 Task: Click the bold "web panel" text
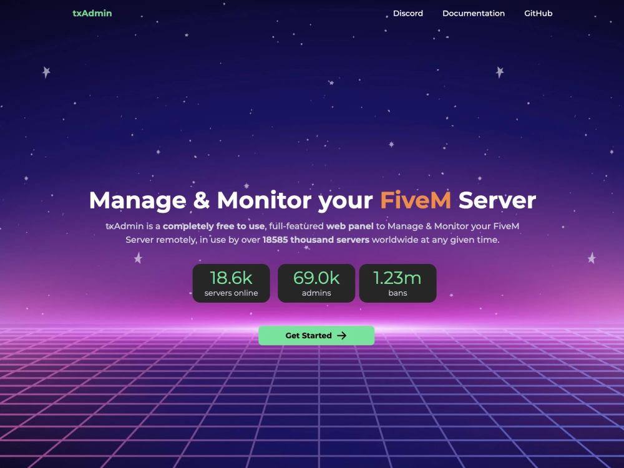(x=350, y=226)
